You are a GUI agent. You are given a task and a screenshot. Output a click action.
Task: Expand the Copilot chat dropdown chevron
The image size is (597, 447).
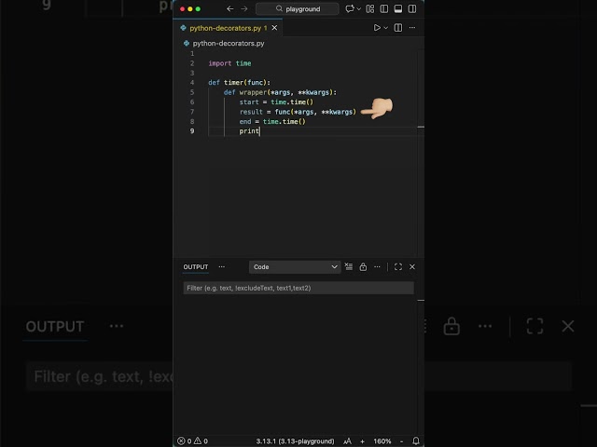358,9
